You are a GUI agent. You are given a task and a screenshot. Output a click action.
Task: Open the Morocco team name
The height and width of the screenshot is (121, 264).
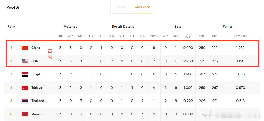click(38, 114)
